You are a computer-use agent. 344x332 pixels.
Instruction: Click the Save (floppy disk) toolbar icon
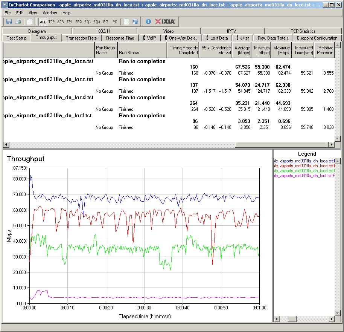point(9,21)
